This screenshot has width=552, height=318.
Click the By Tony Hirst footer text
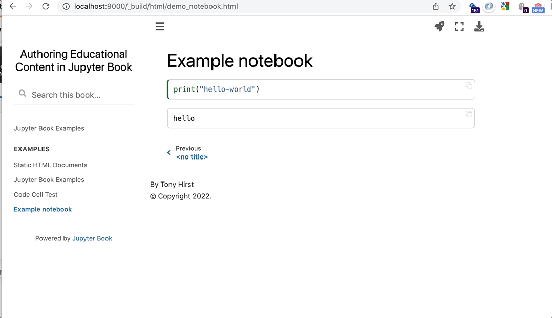click(x=172, y=185)
